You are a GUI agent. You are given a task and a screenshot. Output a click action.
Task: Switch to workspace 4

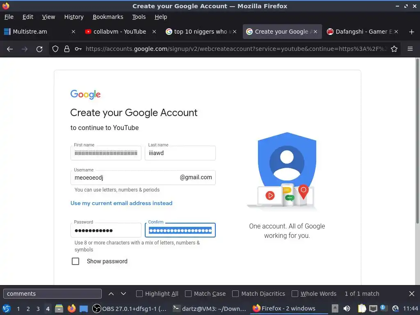coord(48,309)
